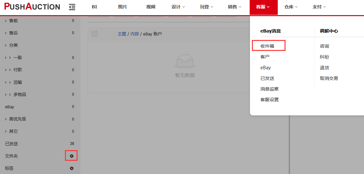Sort by 主题 column link
The height and width of the screenshot is (174, 364).
click(x=122, y=34)
